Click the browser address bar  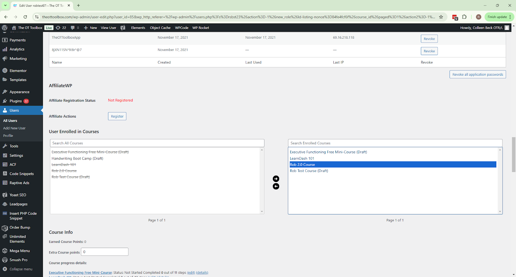tap(238, 17)
